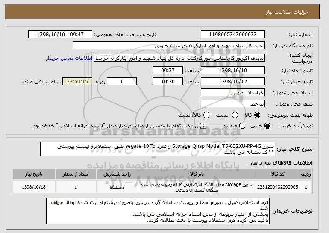Click the need number field 1198005343000033
The height and width of the screenshot is (233, 329).
coord(233,35)
